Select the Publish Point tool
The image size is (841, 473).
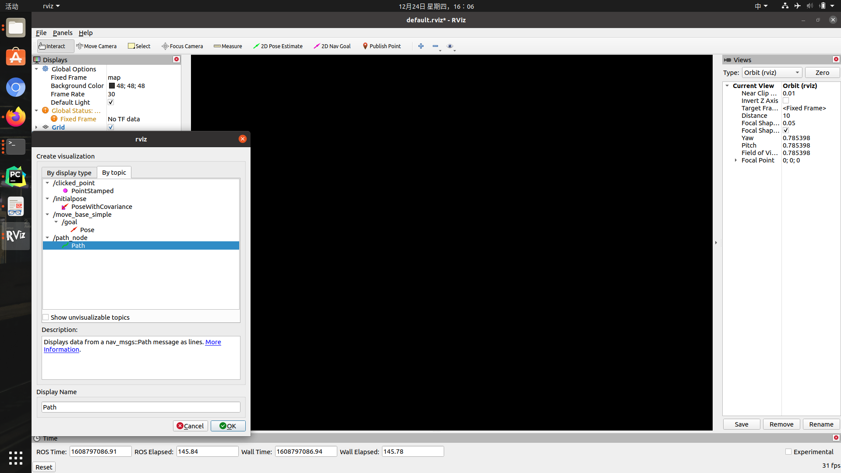tap(382, 46)
